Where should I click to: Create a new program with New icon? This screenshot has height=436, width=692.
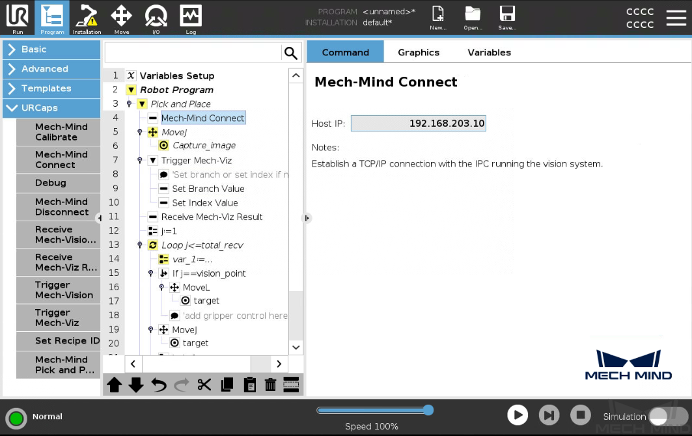438,18
